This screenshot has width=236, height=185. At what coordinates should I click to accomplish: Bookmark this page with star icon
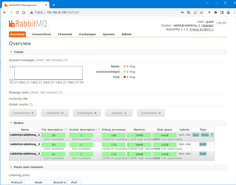201,12
